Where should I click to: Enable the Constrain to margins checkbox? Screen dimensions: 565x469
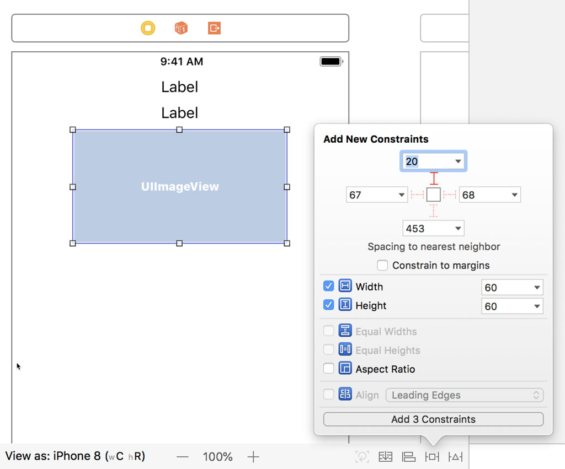pyautogui.click(x=383, y=265)
